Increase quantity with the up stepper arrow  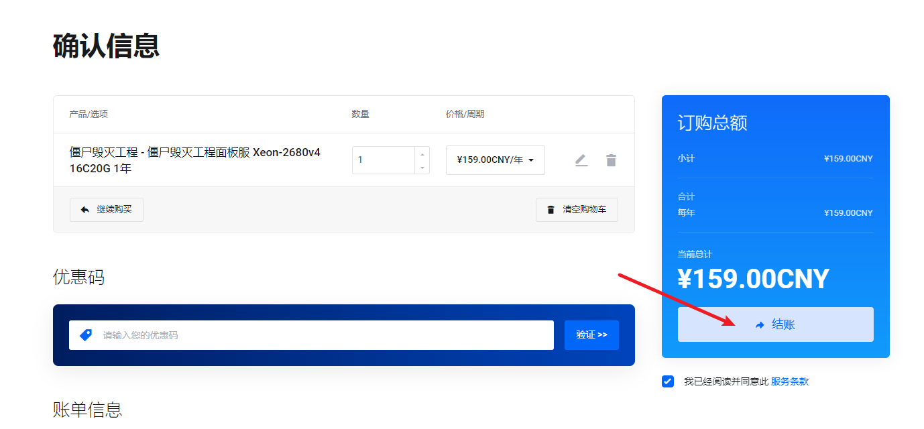[422, 154]
